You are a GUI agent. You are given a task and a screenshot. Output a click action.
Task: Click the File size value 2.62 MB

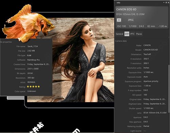(x=31, y=51)
